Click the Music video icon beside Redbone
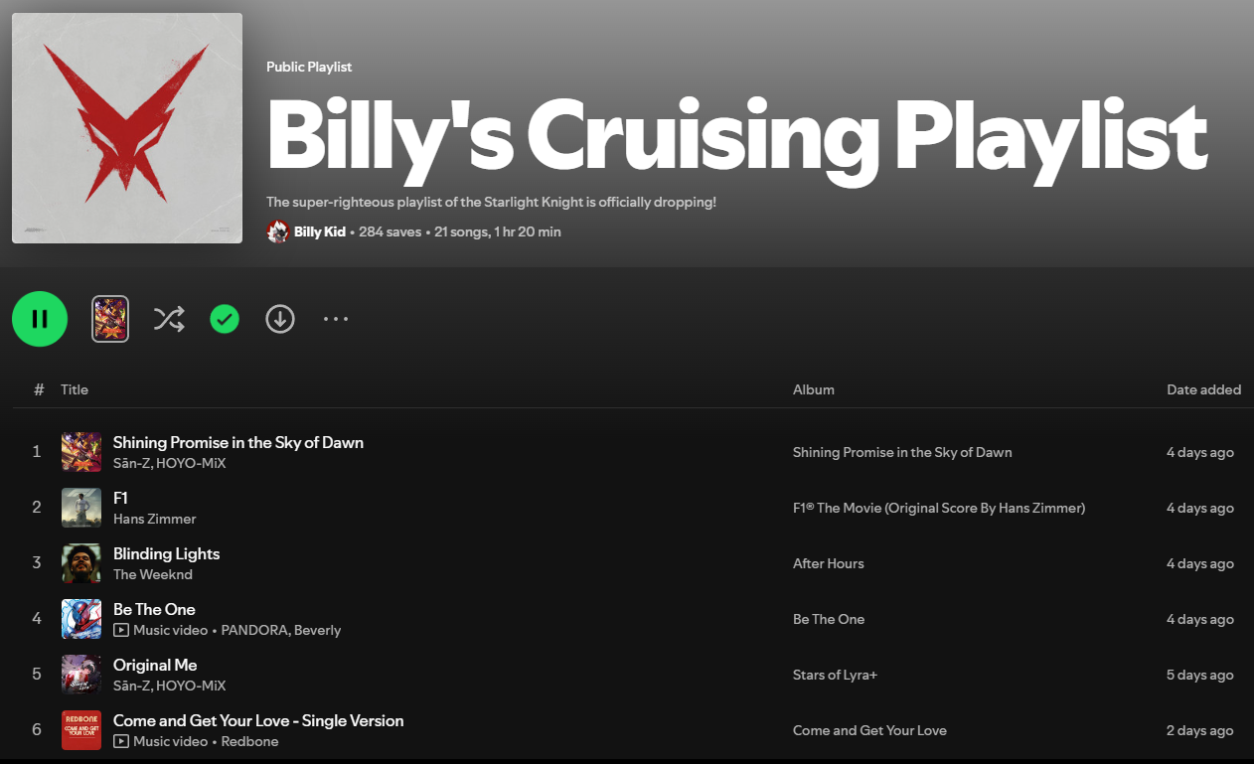 [x=120, y=741]
